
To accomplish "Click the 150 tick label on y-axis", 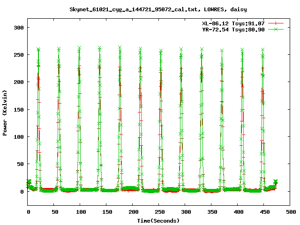I will pyautogui.click(x=18, y=110).
